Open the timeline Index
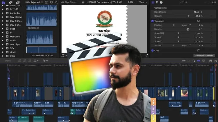Screen dimensions: 218x122 (8, 61)
